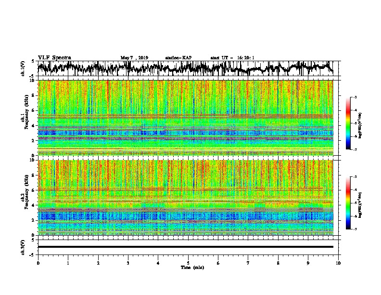
Task: Click the time axis tick label "0"
Action: tap(38, 263)
